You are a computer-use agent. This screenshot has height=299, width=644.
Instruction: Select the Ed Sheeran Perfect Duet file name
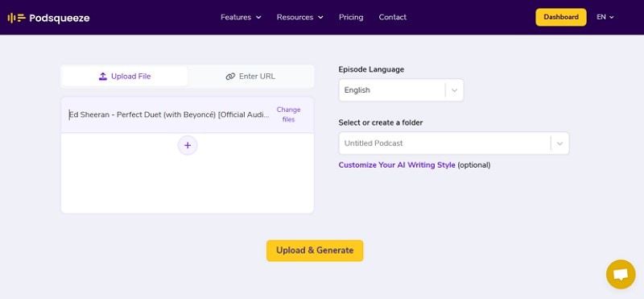(x=169, y=114)
